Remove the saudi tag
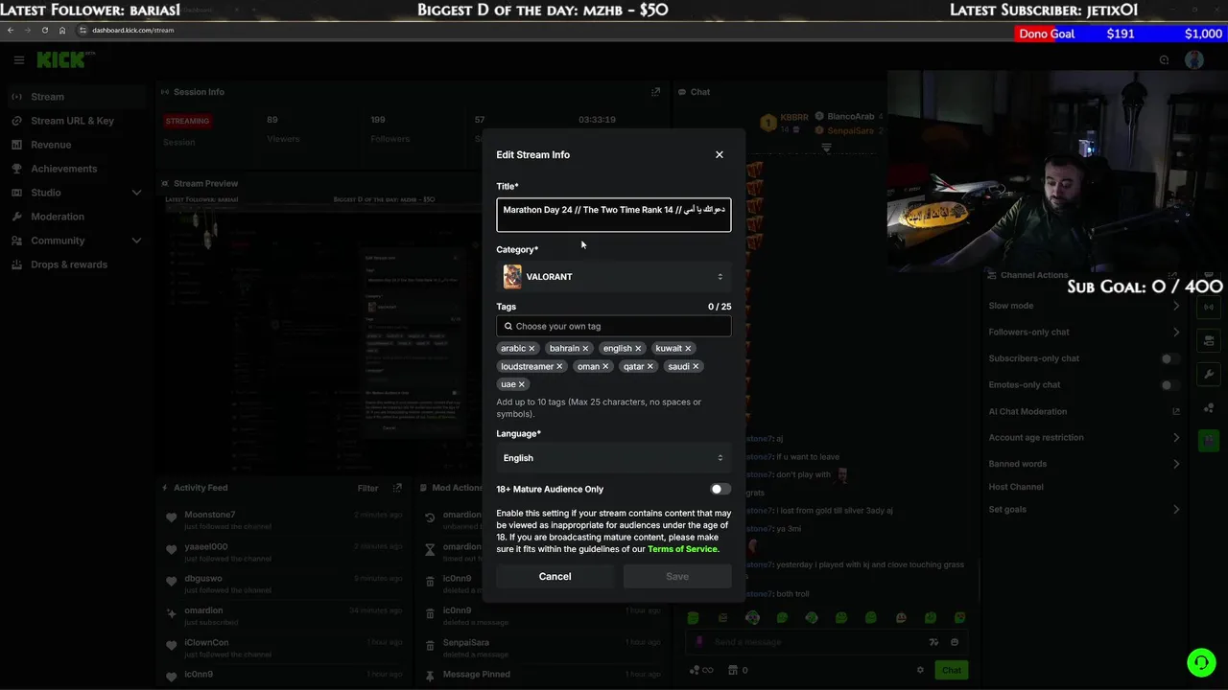This screenshot has width=1228, height=690. coord(696,367)
